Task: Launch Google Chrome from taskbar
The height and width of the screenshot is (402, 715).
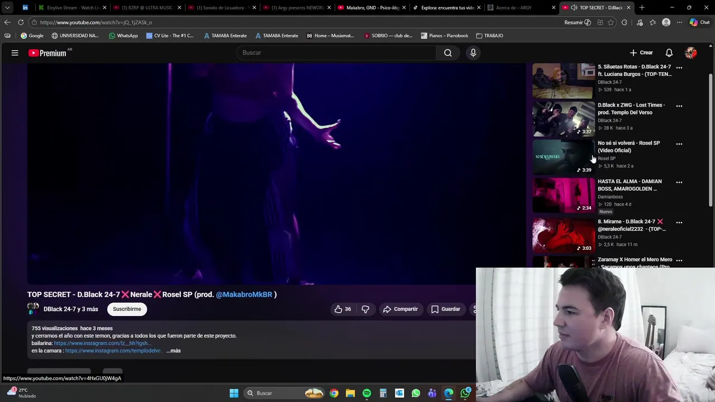Action: (x=333, y=393)
